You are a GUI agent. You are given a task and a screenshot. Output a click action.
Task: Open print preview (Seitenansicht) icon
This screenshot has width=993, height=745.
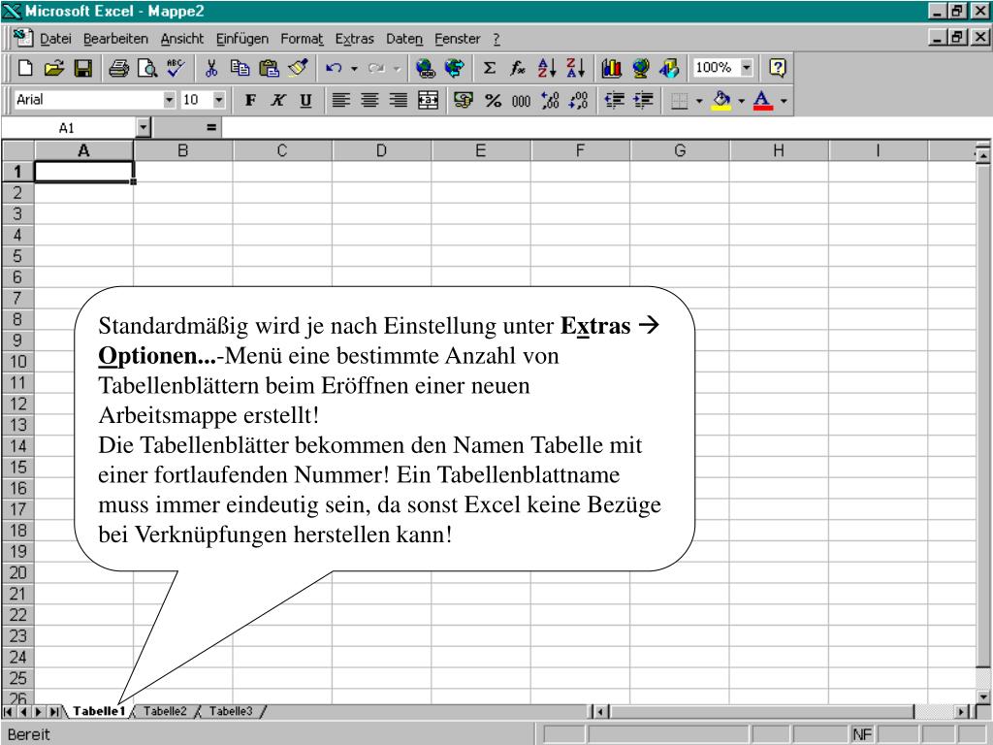tap(147, 68)
